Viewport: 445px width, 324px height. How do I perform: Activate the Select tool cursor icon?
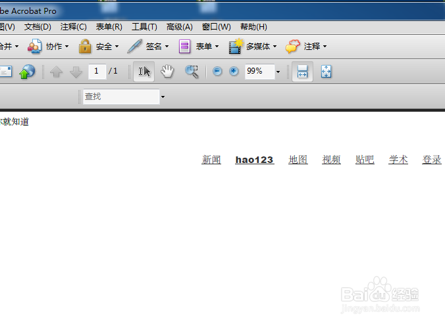pos(144,72)
